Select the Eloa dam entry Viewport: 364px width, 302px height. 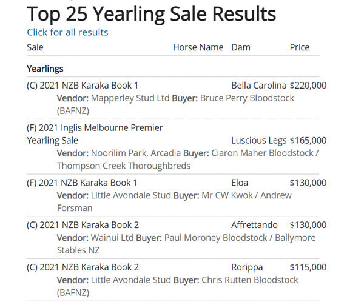point(240,183)
